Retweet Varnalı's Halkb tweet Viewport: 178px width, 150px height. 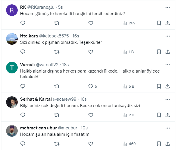pyautogui.click(x=57, y=86)
